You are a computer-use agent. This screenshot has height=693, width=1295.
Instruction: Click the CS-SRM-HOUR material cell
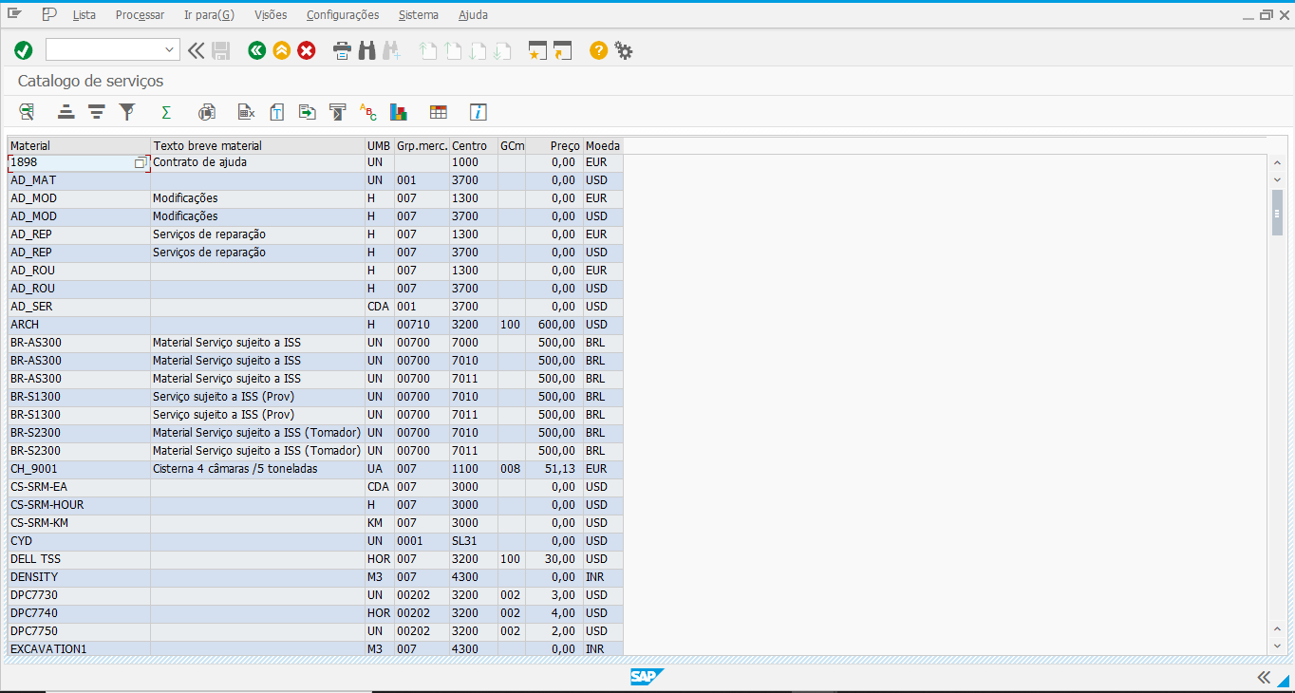point(79,505)
